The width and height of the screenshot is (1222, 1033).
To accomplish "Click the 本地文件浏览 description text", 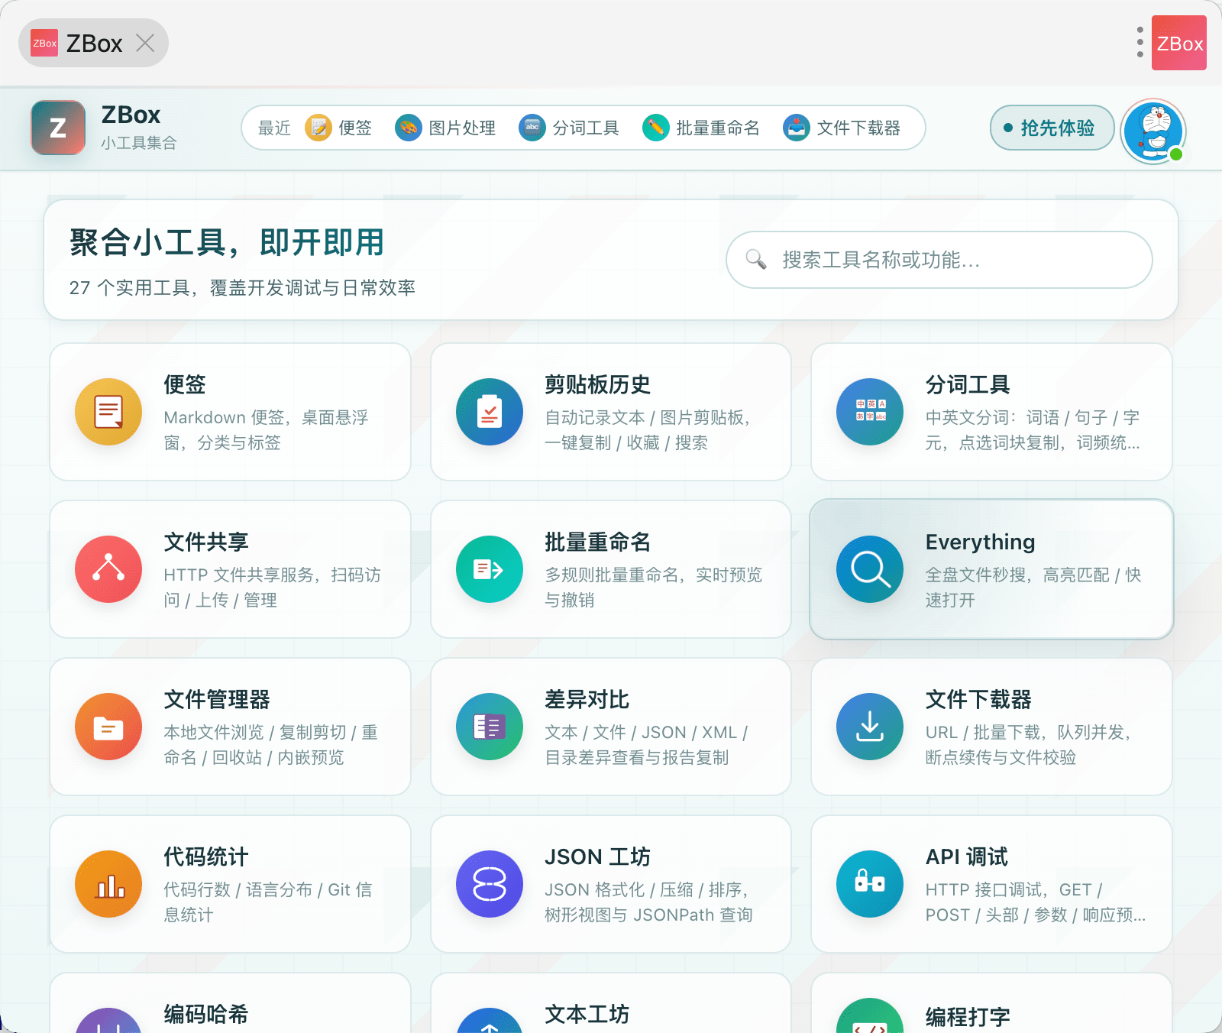I will coord(270,745).
